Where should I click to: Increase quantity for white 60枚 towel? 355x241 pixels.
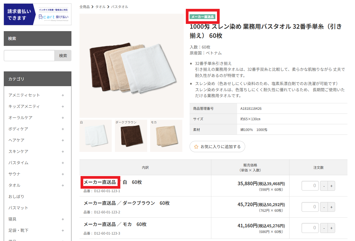[331, 186]
